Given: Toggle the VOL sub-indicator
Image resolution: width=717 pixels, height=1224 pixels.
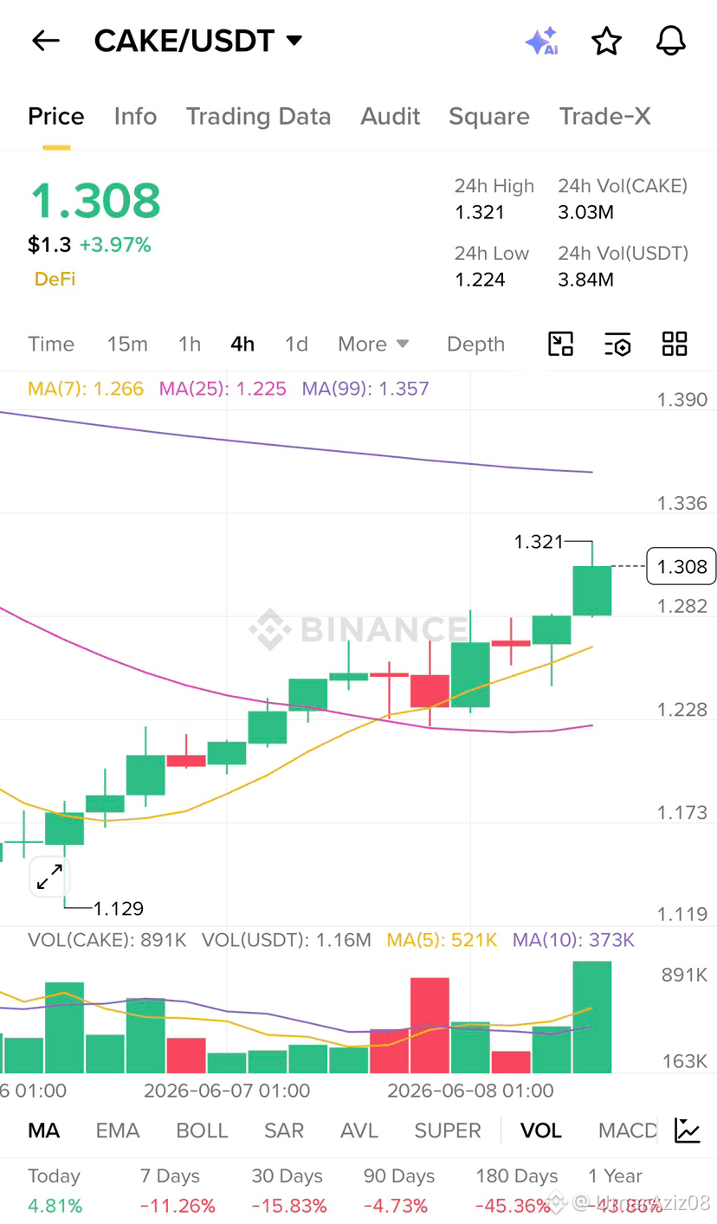Looking at the screenshot, I should pos(541,1131).
